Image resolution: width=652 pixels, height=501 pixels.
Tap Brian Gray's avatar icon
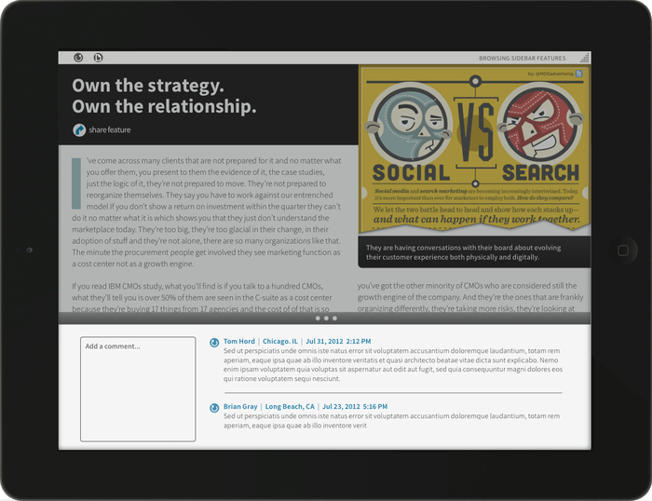(x=214, y=408)
